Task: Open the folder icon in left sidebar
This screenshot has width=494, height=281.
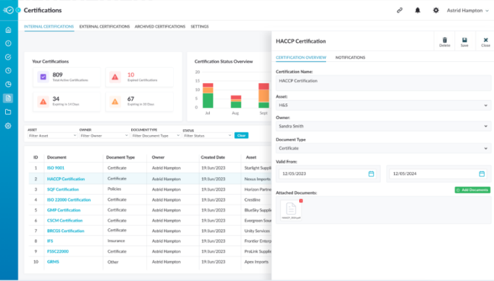Action: point(8,112)
